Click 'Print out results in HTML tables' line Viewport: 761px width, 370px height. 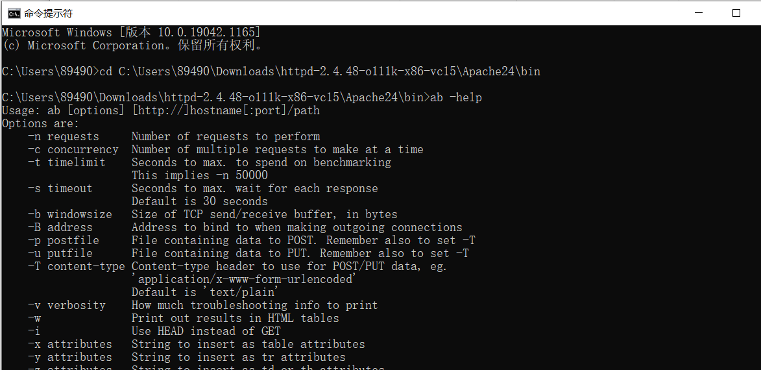[235, 318]
